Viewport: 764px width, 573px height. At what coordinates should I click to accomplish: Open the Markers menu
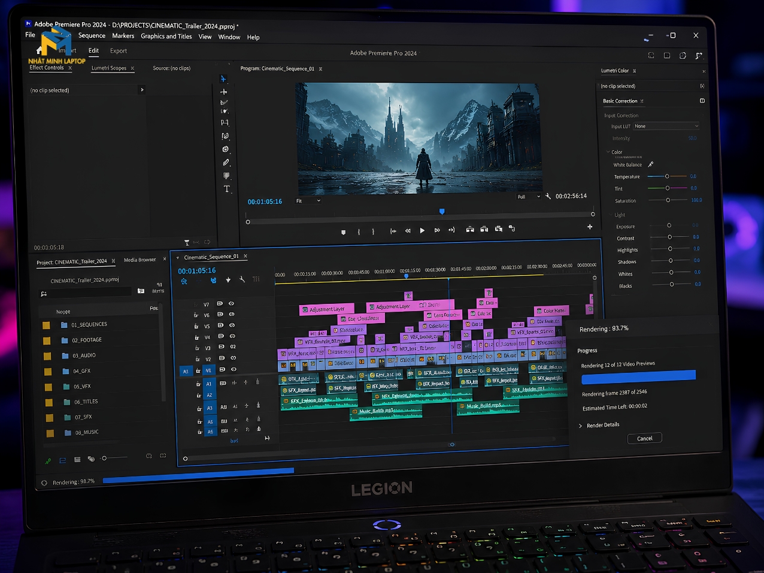pos(123,36)
